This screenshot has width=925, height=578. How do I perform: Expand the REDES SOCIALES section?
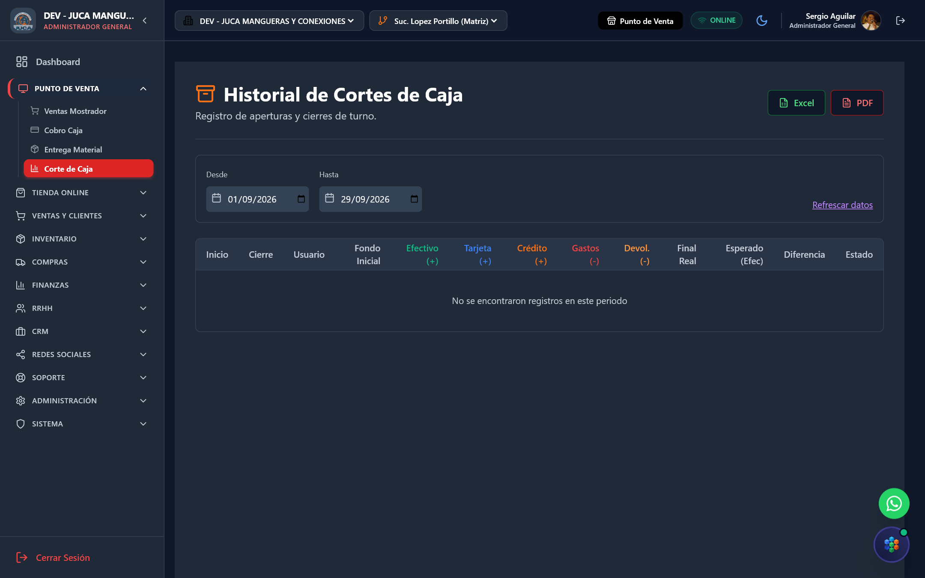click(81, 355)
